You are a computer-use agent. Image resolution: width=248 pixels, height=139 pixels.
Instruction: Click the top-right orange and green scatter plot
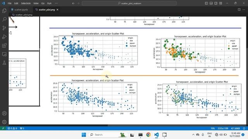click(196, 54)
